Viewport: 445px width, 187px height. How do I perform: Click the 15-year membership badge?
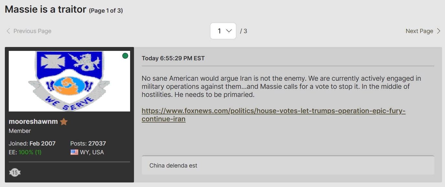[x=15, y=173]
